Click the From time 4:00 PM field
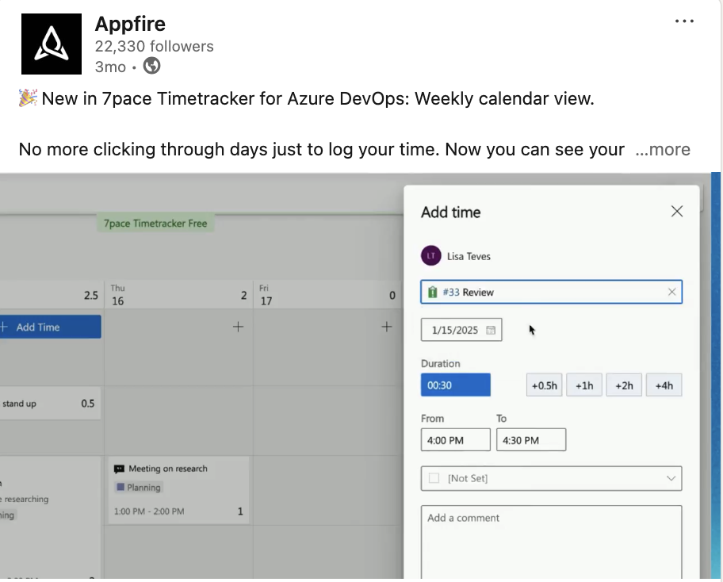The height and width of the screenshot is (582, 723). pos(456,440)
